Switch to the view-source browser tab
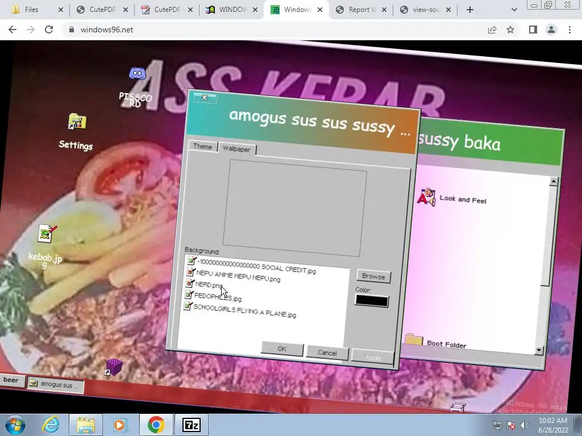This screenshot has width=582, height=436. 426,10
